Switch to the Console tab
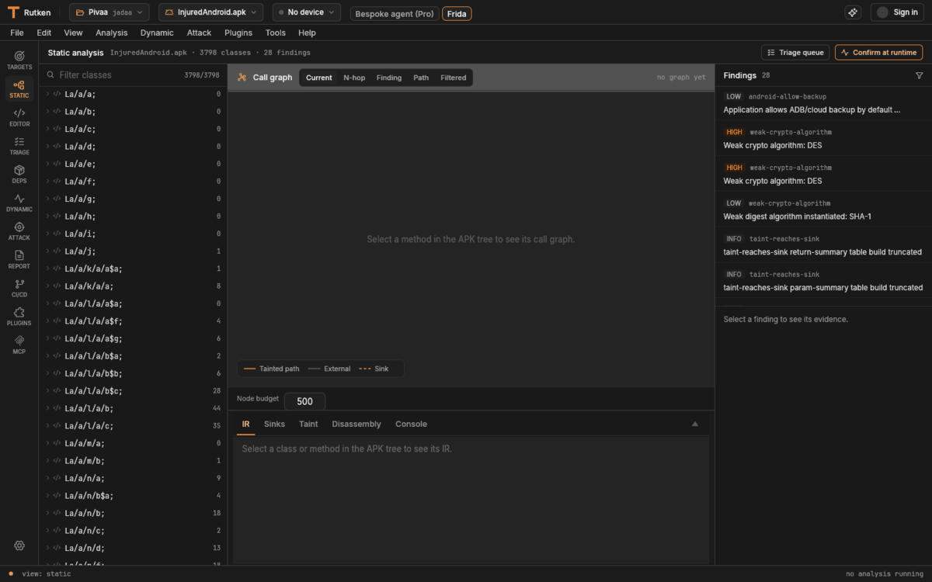This screenshot has height=582, width=932. (411, 424)
